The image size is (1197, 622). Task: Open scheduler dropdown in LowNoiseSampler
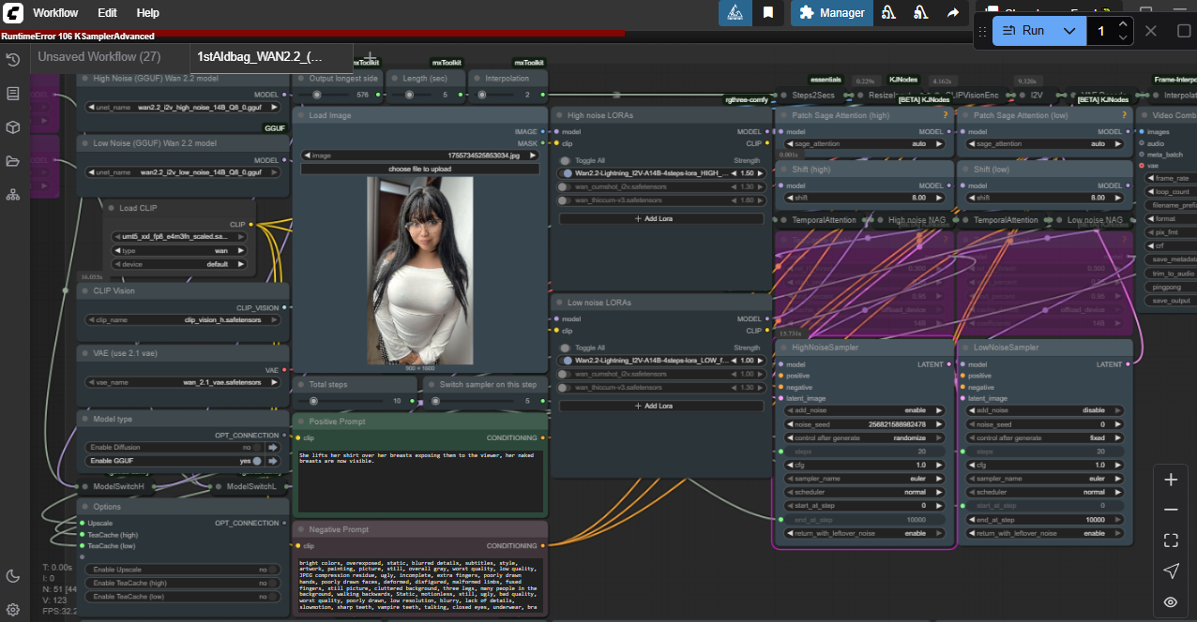point(1045,492)
